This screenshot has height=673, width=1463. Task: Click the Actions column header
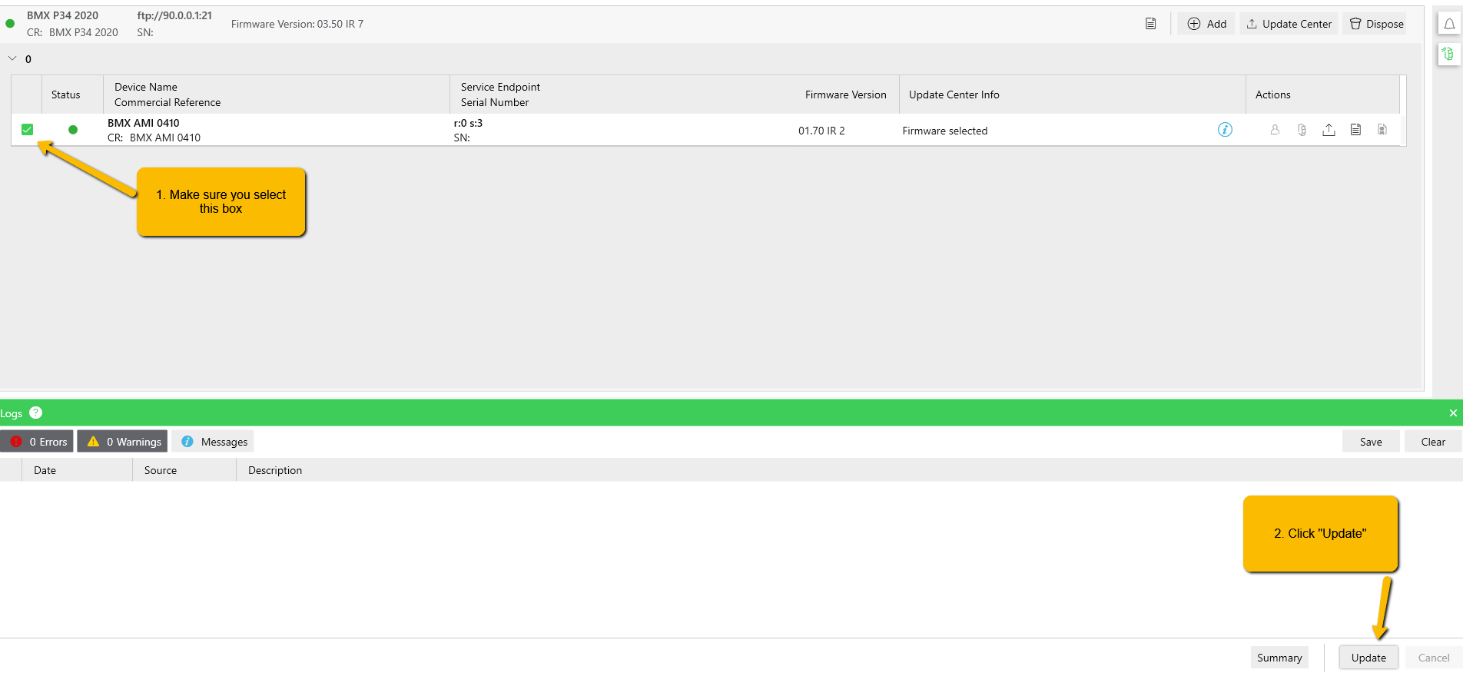coord(1272,94)
